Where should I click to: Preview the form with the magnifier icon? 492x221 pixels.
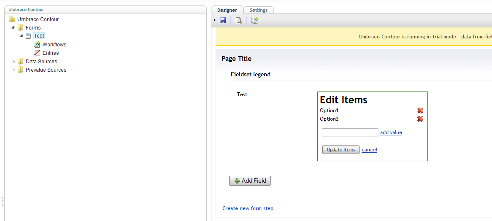[x=239, y=20]
